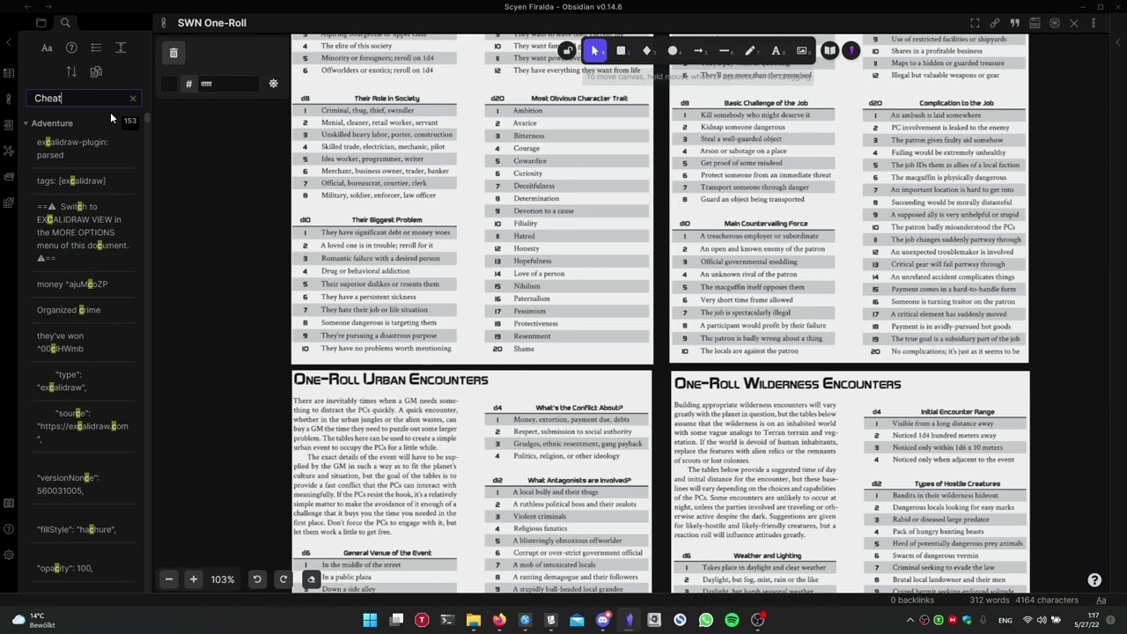Open Firefox from taskbar
This screenshot has height=634, width=1127.
pos(499,620)
